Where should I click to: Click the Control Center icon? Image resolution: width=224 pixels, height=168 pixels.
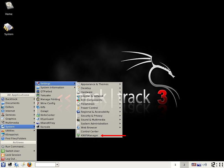coord(78,131)
